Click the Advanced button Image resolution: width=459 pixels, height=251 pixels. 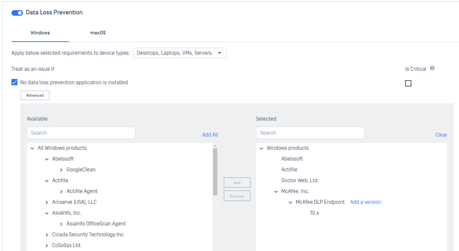[35, 95]
